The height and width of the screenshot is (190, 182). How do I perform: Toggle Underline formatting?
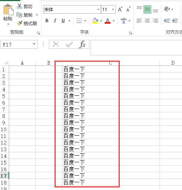tap(63, 21)
